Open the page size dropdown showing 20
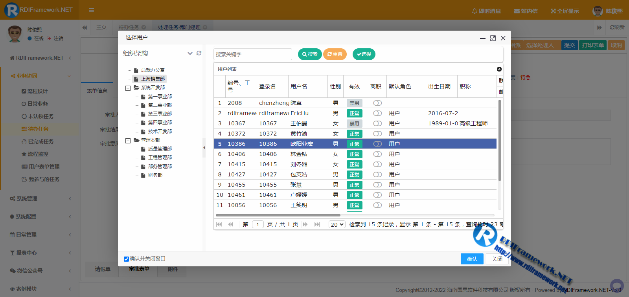The height and width of the screenshot is (297, 629). coord(337,224)
